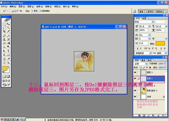Toggle faux bold in Character panel
This screenshot has width=169, height=121.
coord(137,48)
